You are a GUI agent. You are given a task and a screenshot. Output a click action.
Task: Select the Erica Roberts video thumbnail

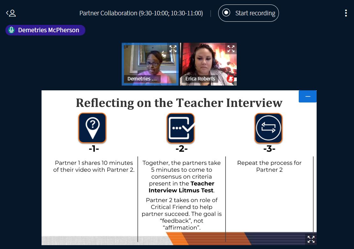coord(208,64)
